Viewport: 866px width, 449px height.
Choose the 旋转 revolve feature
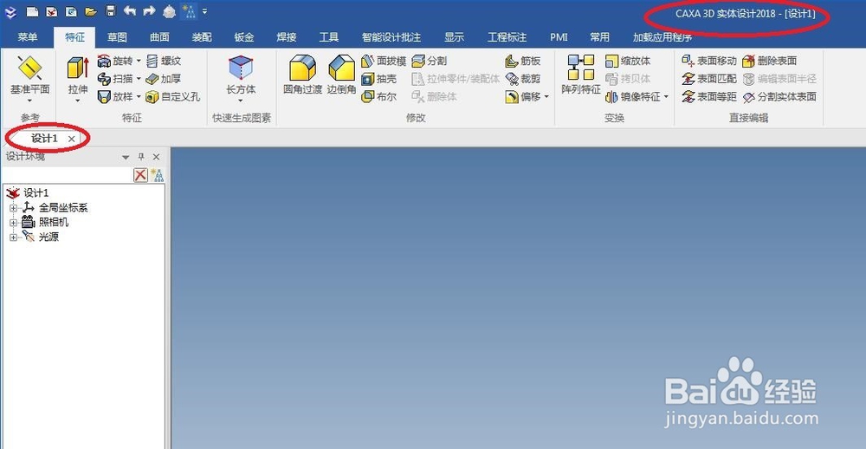115,61
